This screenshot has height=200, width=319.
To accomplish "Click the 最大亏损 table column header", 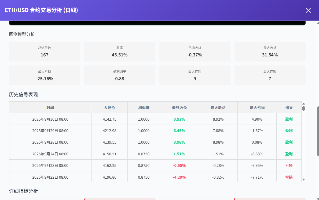I will point(257,108).
